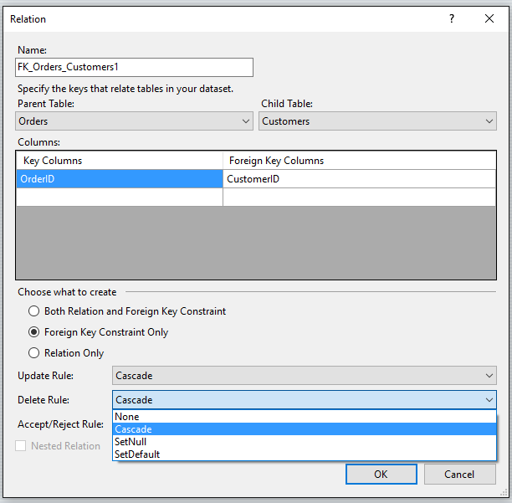Pick None in Delete Rule list
The height and width of the screenshot is (503, 512).
[305, 417]
